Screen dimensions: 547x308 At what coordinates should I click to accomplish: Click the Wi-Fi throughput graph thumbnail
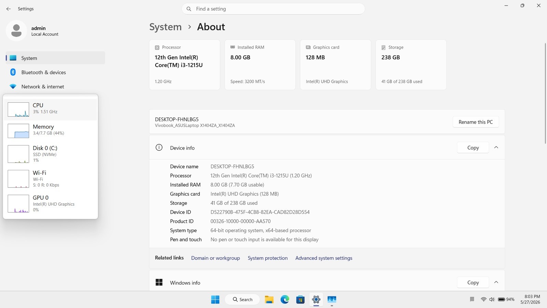click(18, 179)
